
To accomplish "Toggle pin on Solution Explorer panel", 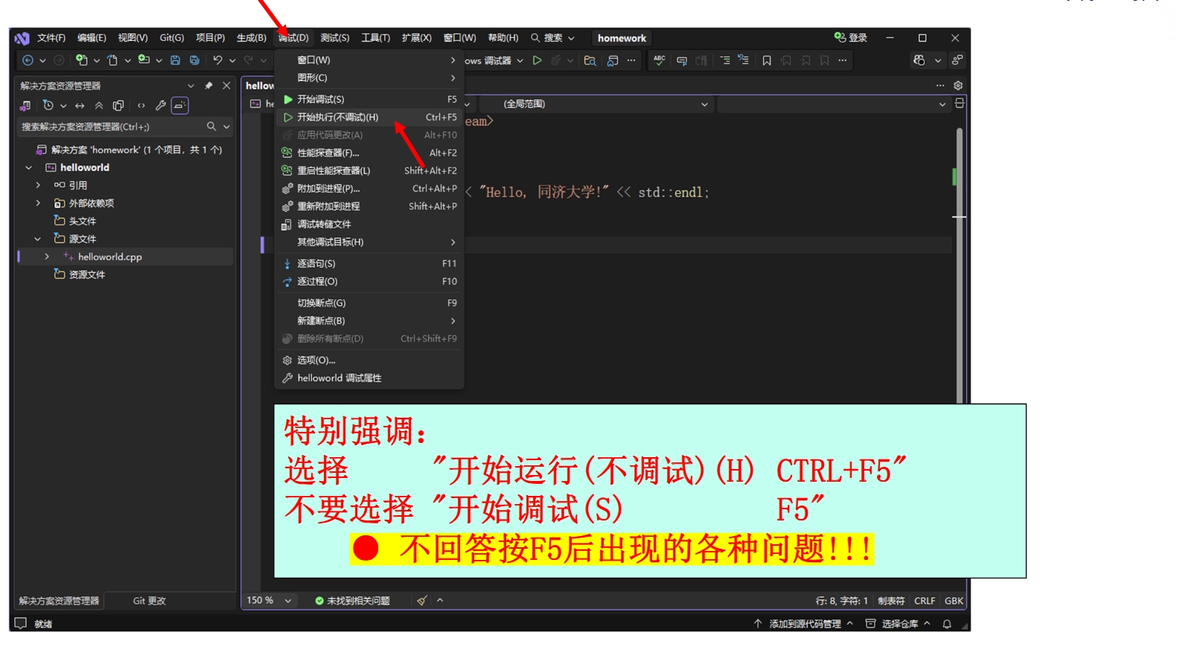I will coord(208,86).
